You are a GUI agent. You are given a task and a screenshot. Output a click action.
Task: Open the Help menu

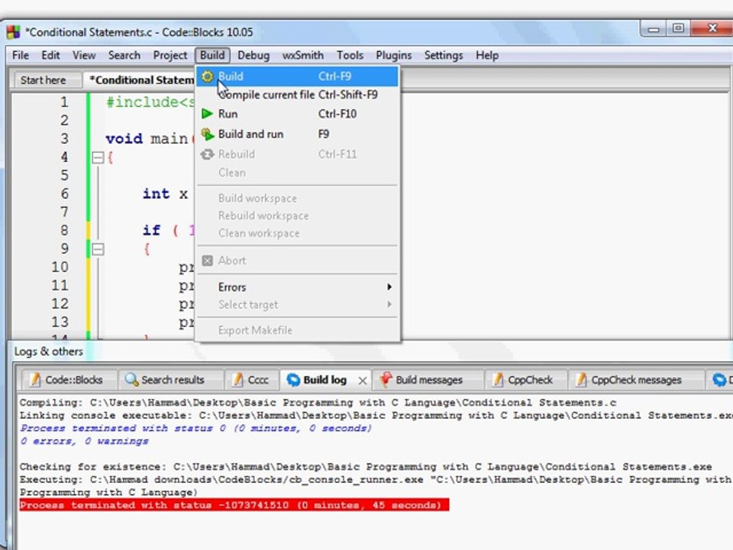click(x=487, y=55)
